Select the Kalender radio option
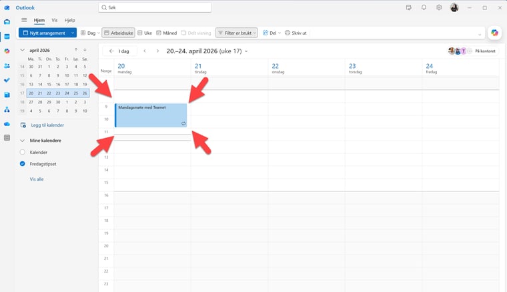This screenshot has width=507, height=292. point(22,153)
